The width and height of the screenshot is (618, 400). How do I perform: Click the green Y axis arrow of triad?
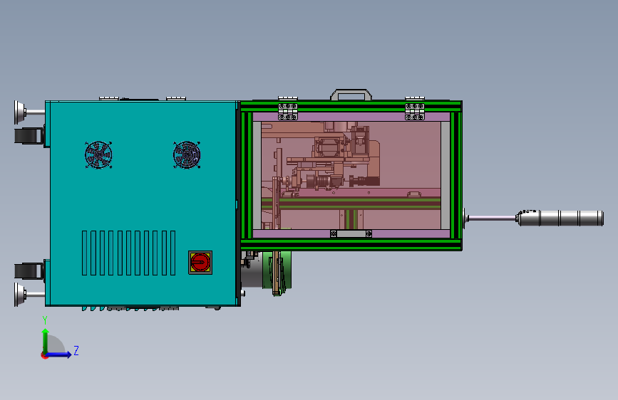point(46,340)
